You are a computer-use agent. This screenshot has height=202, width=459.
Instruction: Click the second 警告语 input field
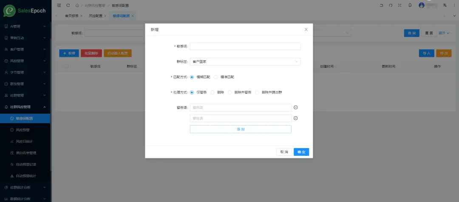[241, 118]
